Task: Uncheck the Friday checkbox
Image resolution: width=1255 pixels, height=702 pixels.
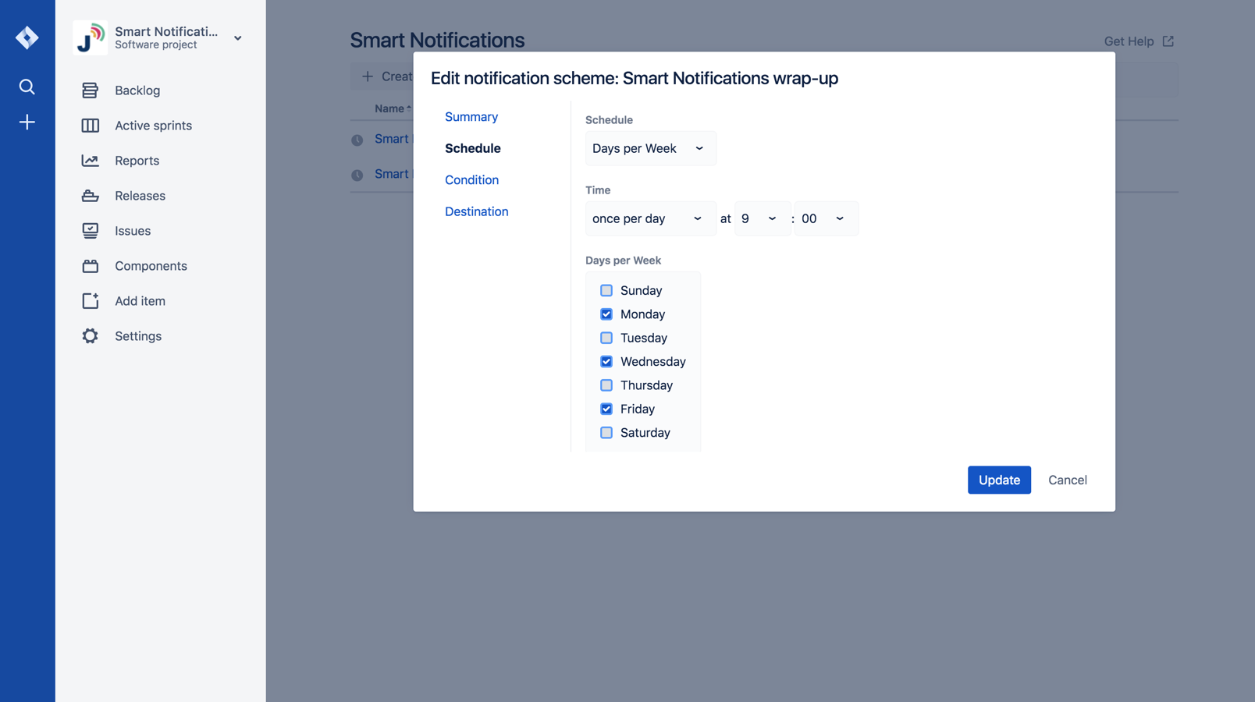Action: [606, 409]
